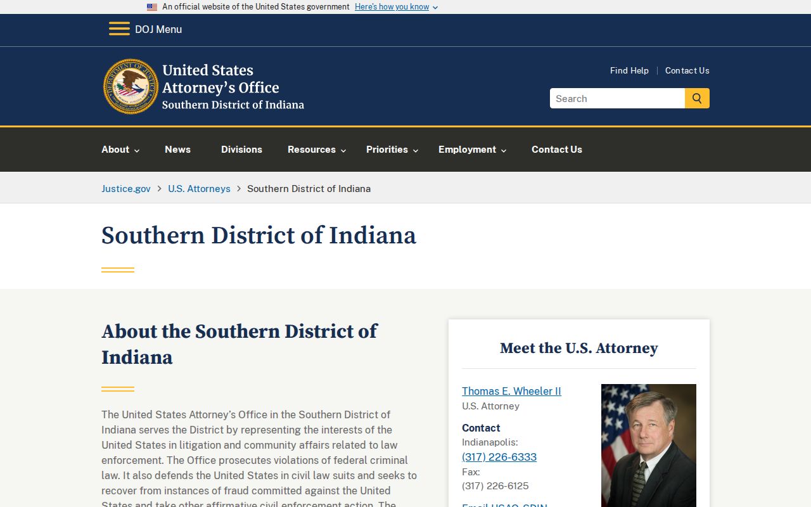This screenshot has height=507, width=811.
Task: Click the Find Help link
Action: pyautogui.click(x=629, y=70)
